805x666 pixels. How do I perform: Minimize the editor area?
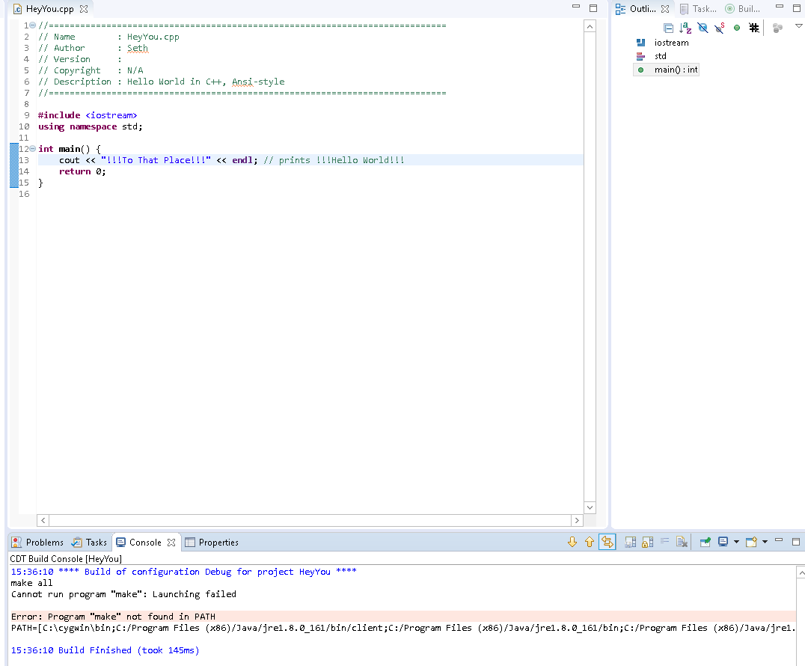click(576, 7)
